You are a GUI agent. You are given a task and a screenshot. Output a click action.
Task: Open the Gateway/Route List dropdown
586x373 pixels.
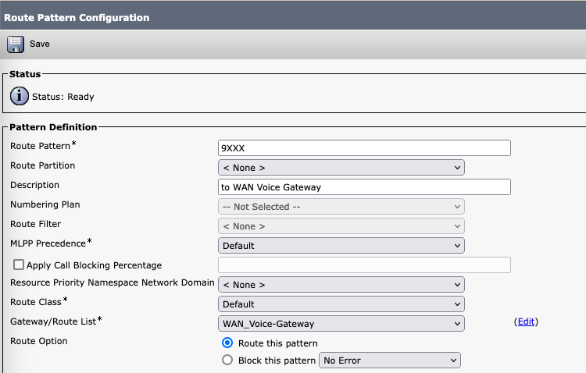341,323
